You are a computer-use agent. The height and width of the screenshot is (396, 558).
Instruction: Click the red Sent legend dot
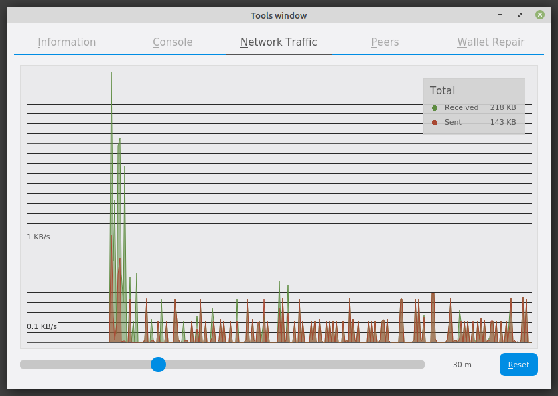click(x=435, y=123)
